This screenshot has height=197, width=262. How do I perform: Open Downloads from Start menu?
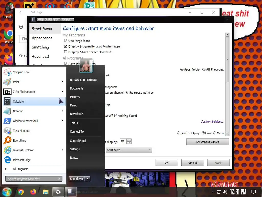point(77,114)
